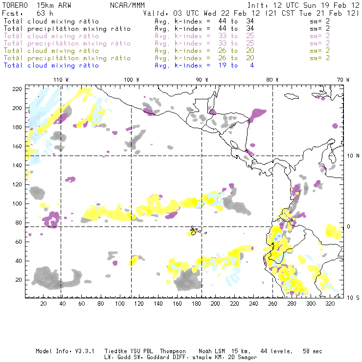This screenshot has width=362, height=362.
Task: Select the black Total precipitation mixing ratio legend
Action: point(67,29)
